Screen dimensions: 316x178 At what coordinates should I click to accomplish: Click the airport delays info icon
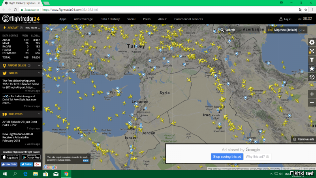click(x=29, y=66)
